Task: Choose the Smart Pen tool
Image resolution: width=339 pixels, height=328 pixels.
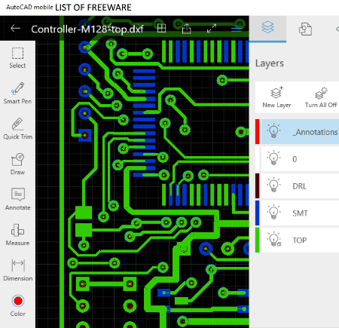Action: click(17, 93)
